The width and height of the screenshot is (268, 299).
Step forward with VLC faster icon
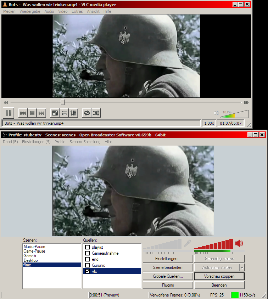click(246, 103)
